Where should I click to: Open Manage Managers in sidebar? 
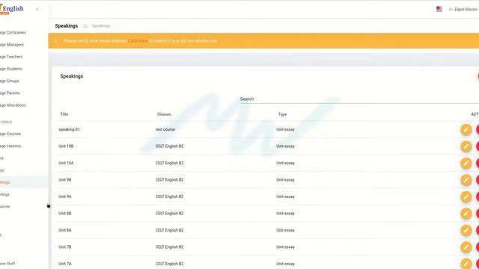coord(12,45)
